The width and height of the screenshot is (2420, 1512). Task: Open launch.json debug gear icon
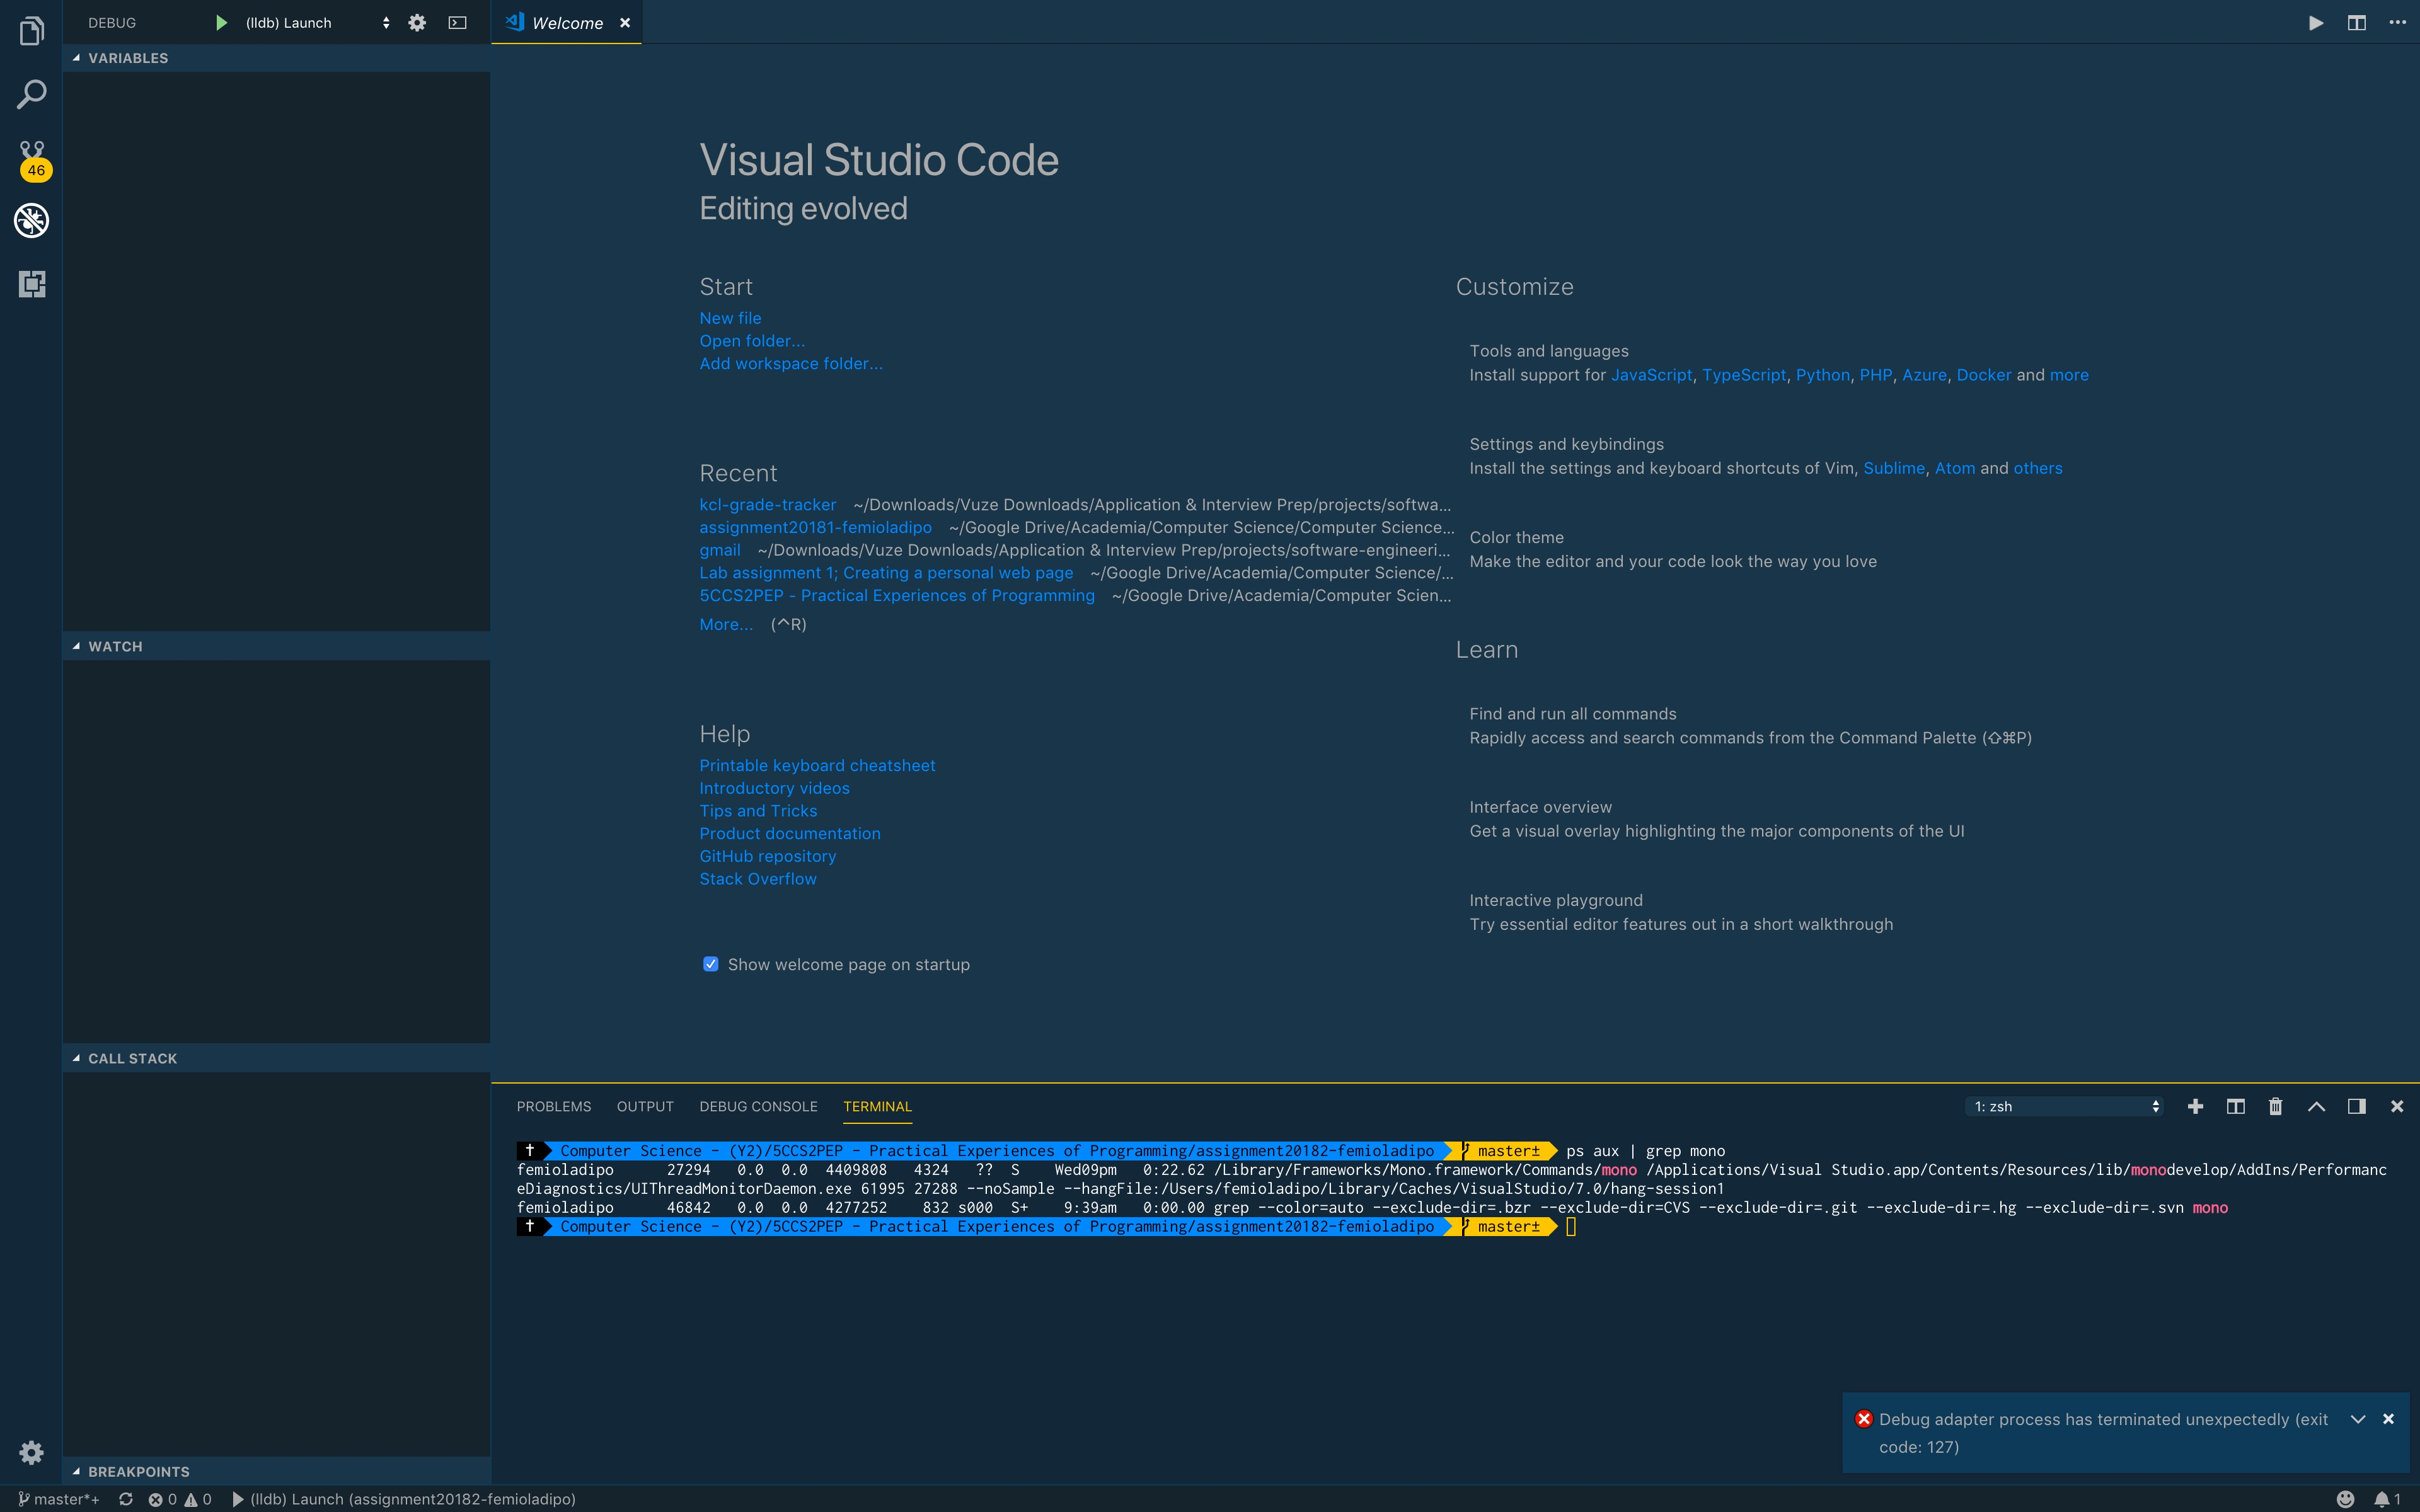(x=417, y=23)
